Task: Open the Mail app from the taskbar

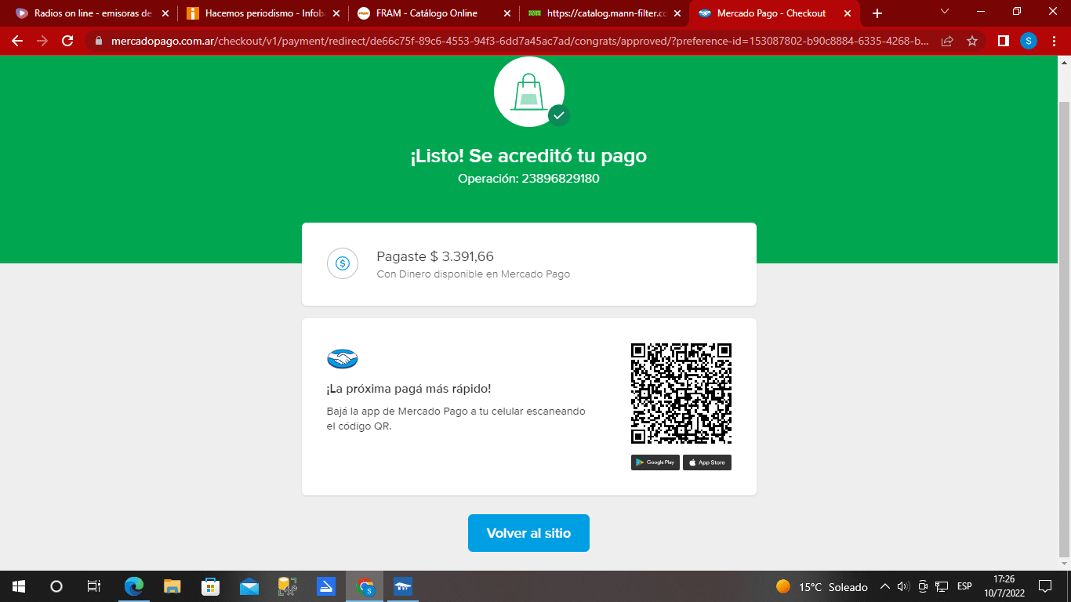Action: (249, 586)
